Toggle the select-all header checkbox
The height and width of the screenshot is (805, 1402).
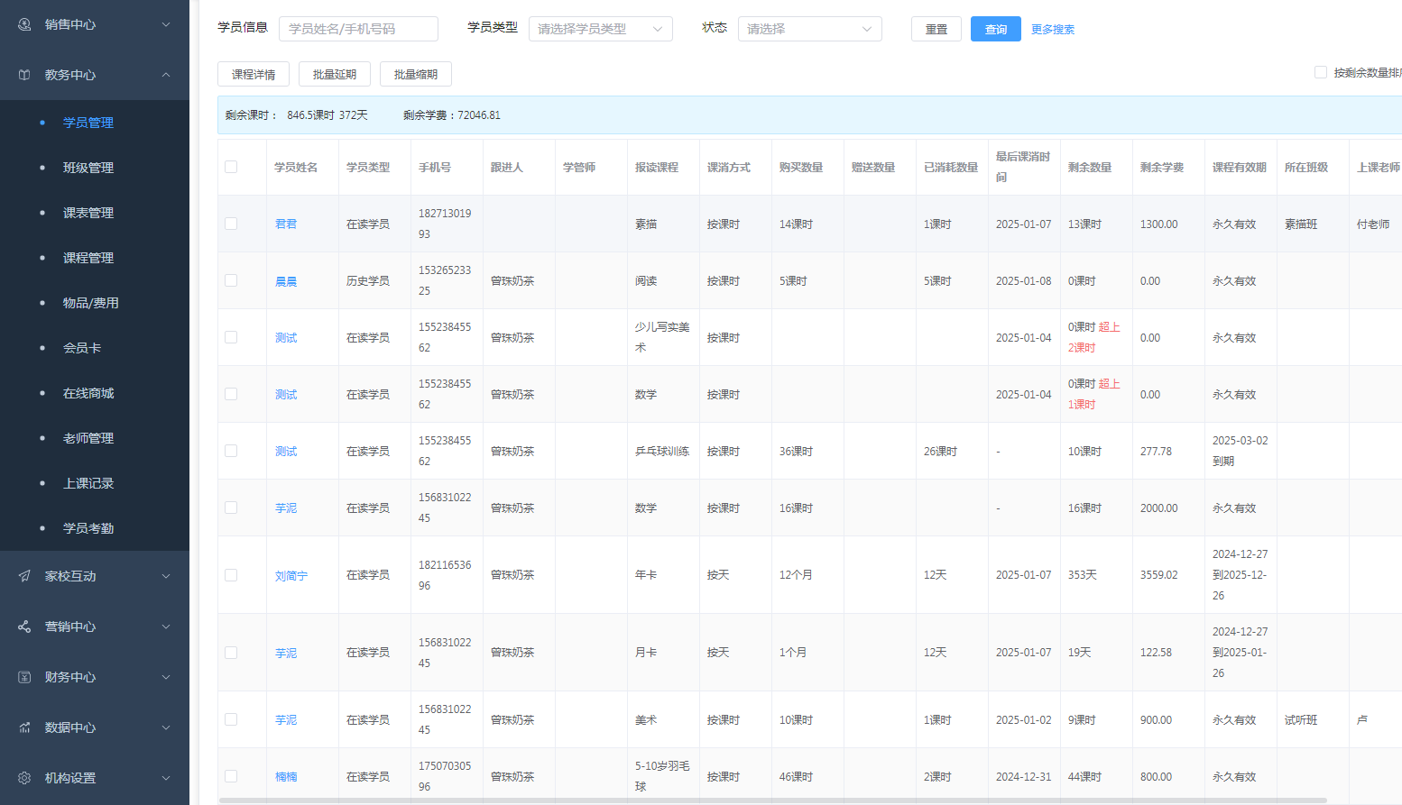pyautogui.click(x=231, y=167)
